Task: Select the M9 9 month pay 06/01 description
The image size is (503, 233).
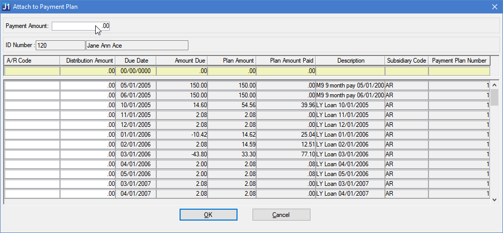Action: coord(350,95)
